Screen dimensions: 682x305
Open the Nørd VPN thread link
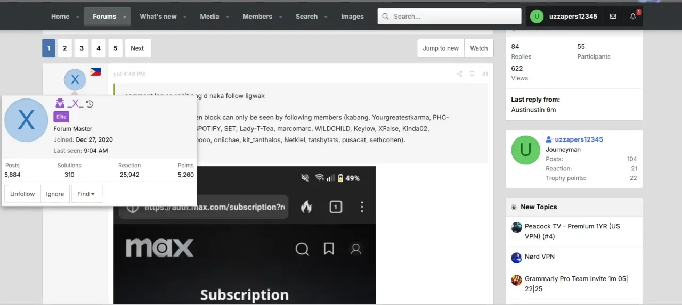pos(540,257)
